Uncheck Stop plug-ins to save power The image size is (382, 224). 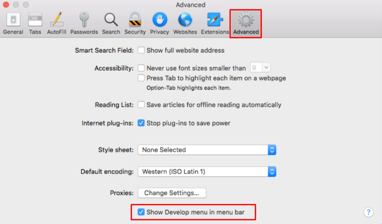click(x=141, y=123)
